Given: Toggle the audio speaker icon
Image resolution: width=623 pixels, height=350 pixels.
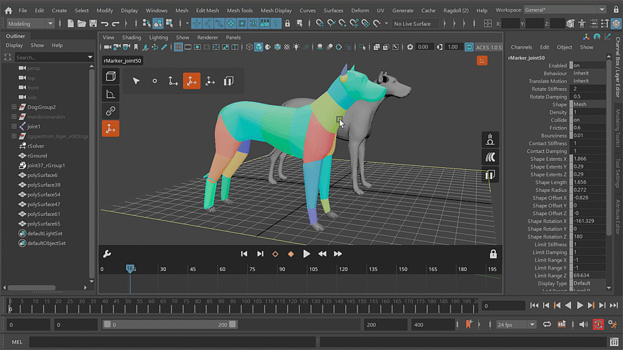Looking at the screenshot, I should click(583, 325).
